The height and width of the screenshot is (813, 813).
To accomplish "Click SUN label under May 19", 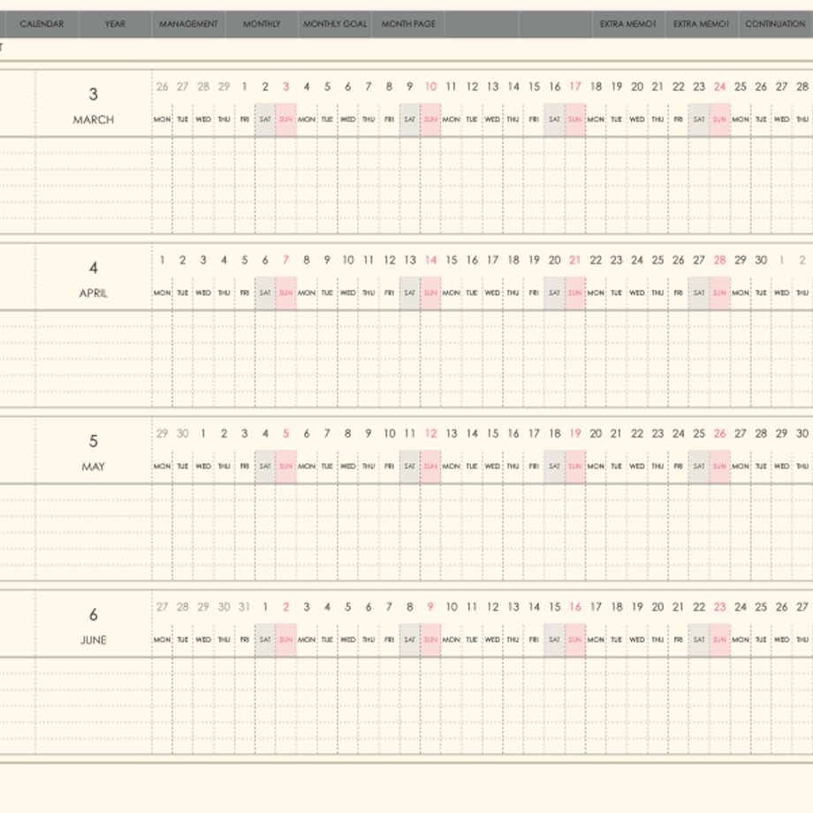I will [575, 467].
